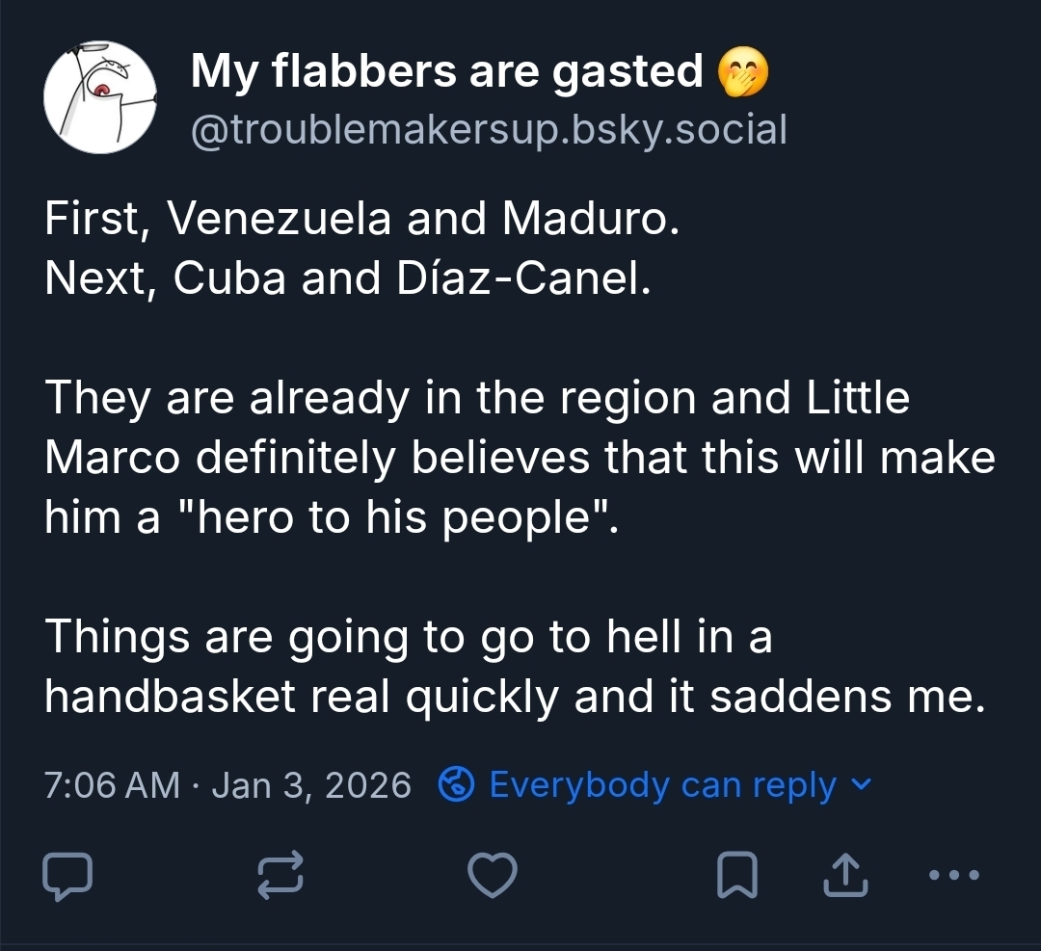Repost this post using the arrows icon

[x=281, y=876]
